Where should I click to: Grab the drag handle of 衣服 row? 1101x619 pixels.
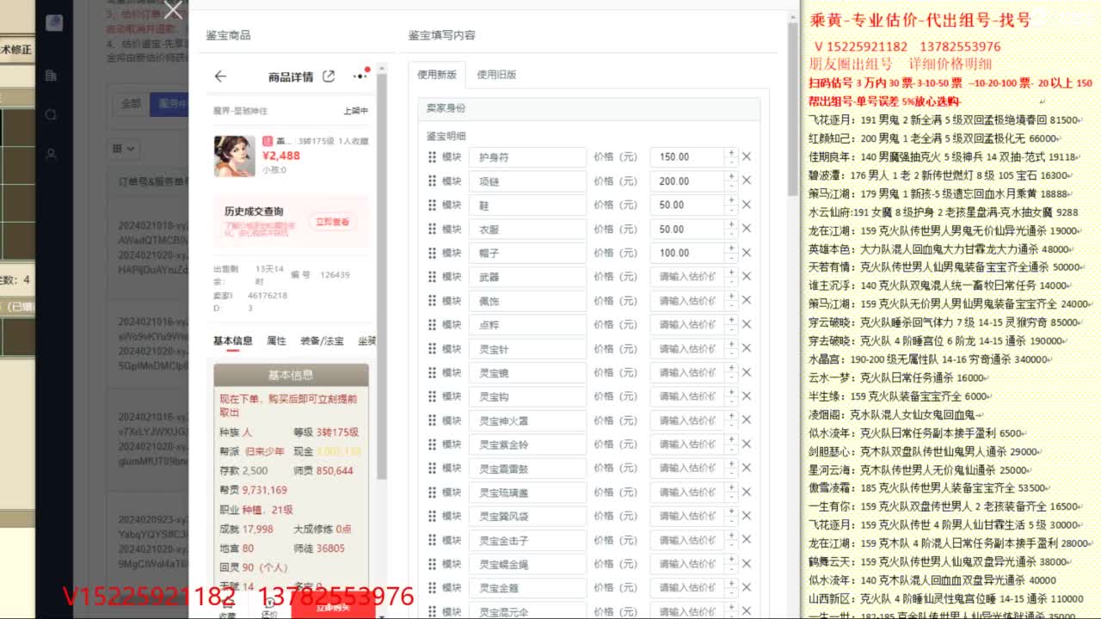pyautogui.click(x=432, y=229)
